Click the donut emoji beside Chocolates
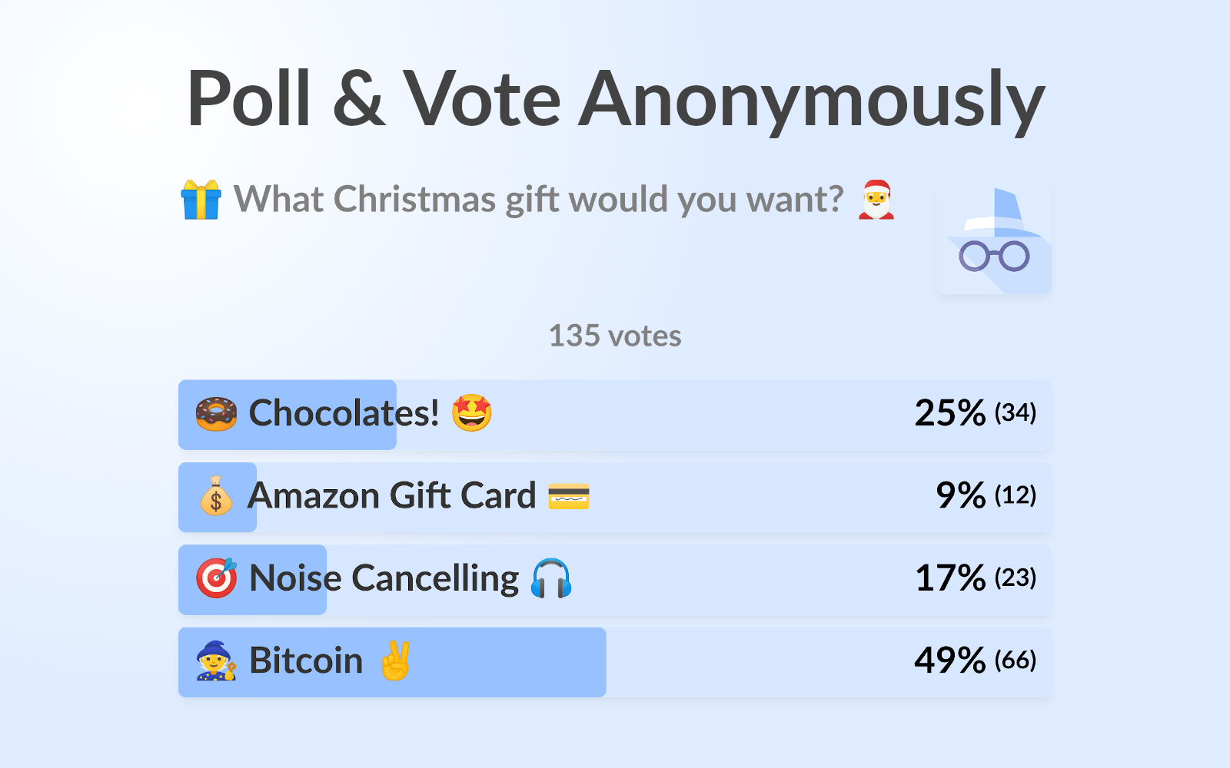Image resolution: width=1230 pixels, height=768 pixels. tap(216, 414)
